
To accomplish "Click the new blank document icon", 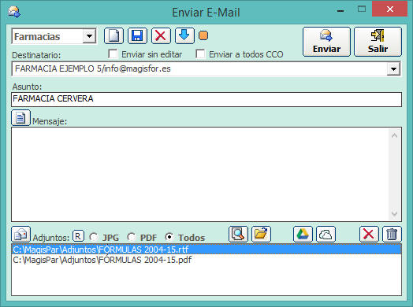I will [113, 35].
